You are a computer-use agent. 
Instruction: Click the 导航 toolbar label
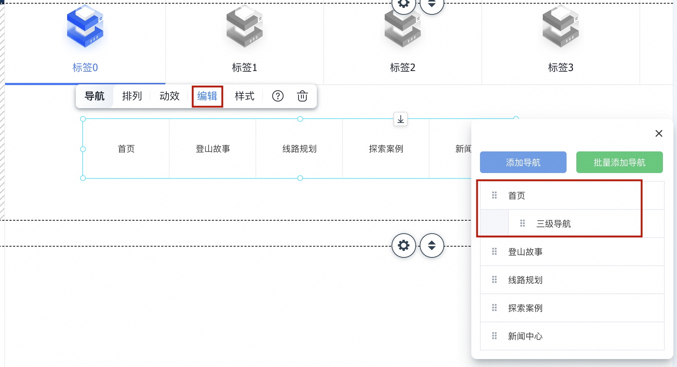(95, 96)
